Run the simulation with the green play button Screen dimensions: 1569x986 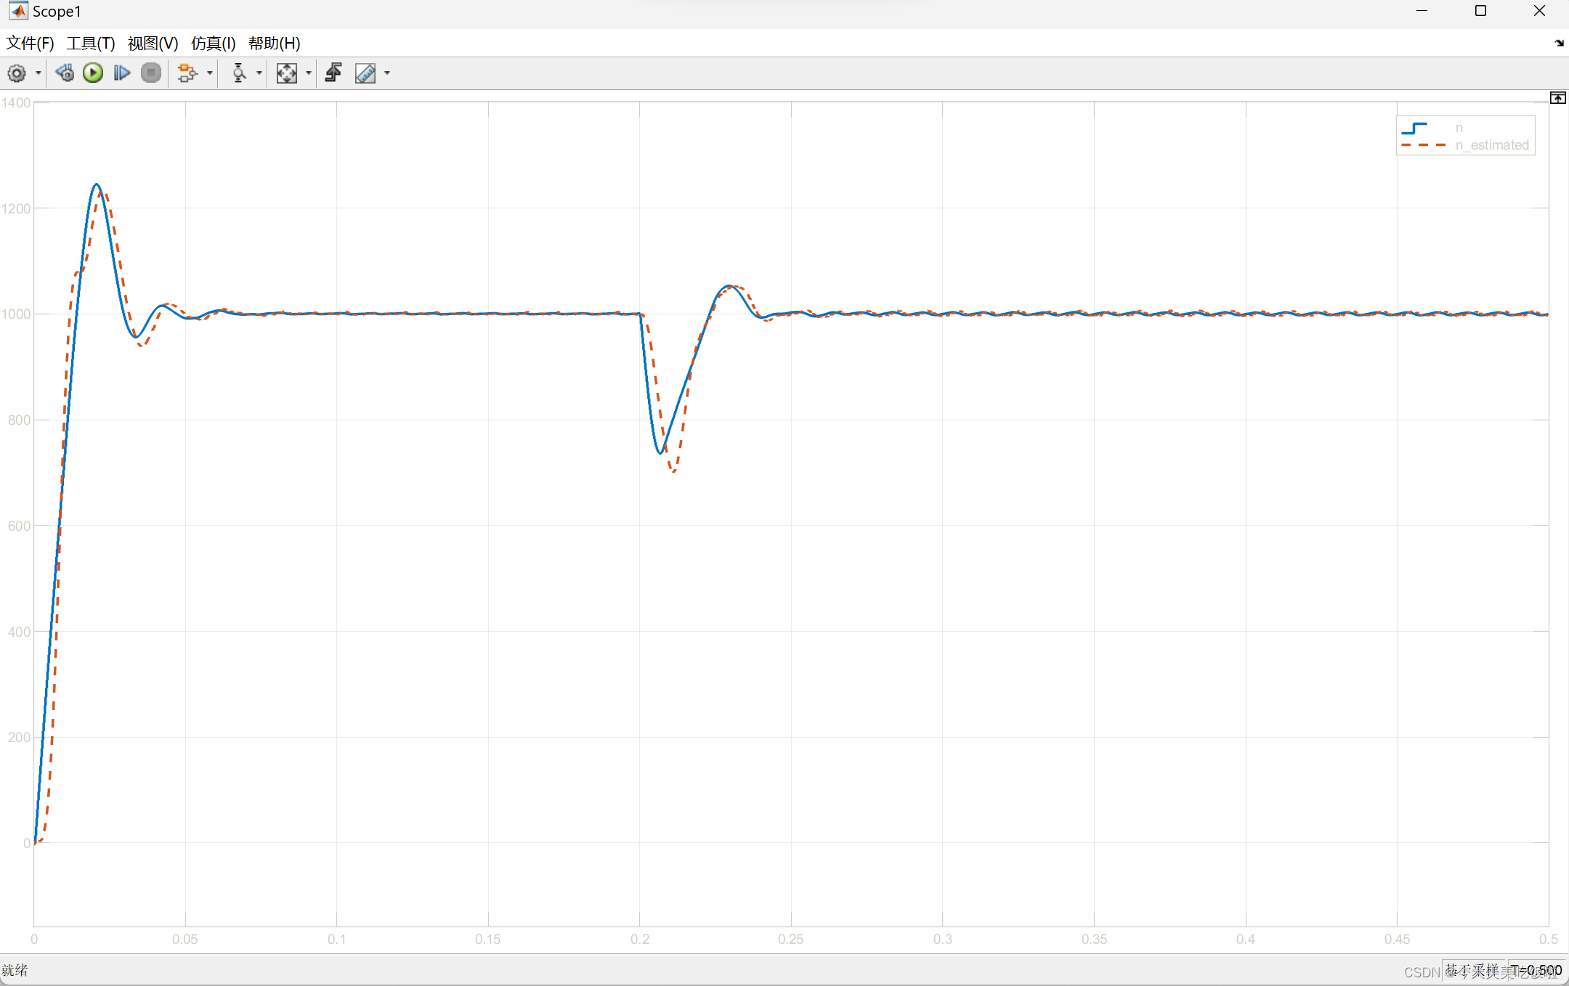(93, 73)
